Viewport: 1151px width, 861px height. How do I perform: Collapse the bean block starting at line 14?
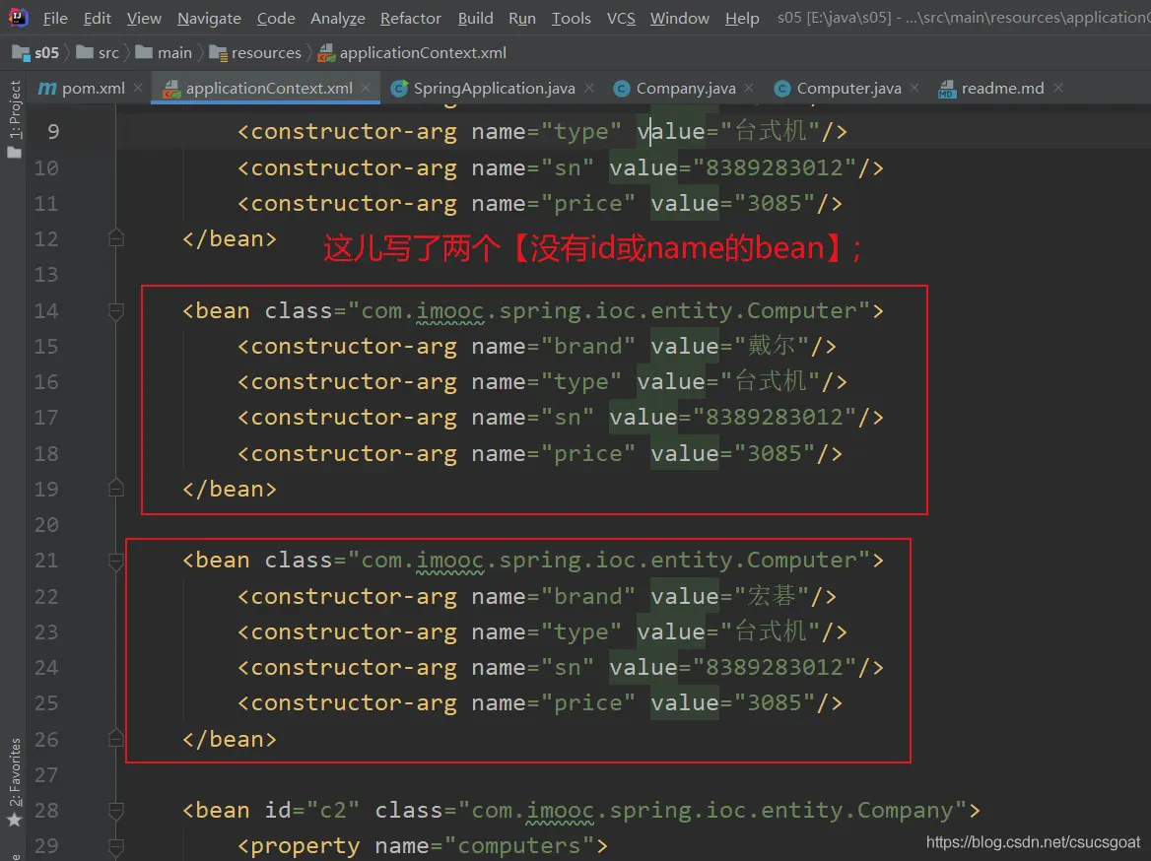[116, 311]
